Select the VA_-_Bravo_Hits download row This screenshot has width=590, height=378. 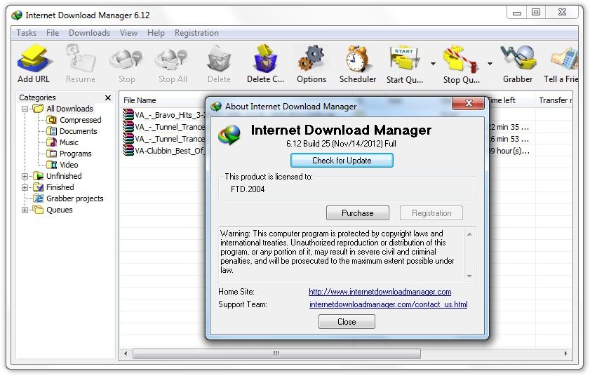pyautogui.click(x=164, y=115)
